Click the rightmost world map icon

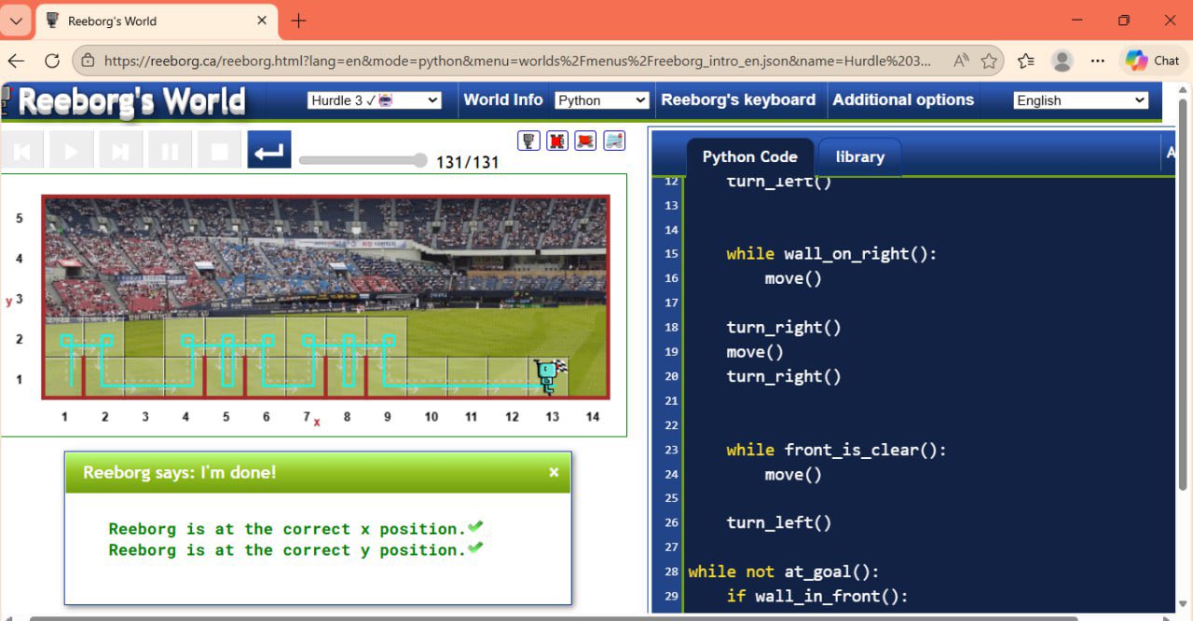614,141
